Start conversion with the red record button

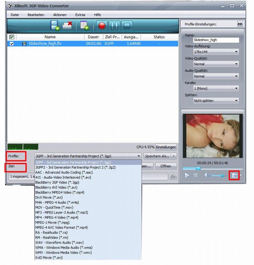click(102, 26)
